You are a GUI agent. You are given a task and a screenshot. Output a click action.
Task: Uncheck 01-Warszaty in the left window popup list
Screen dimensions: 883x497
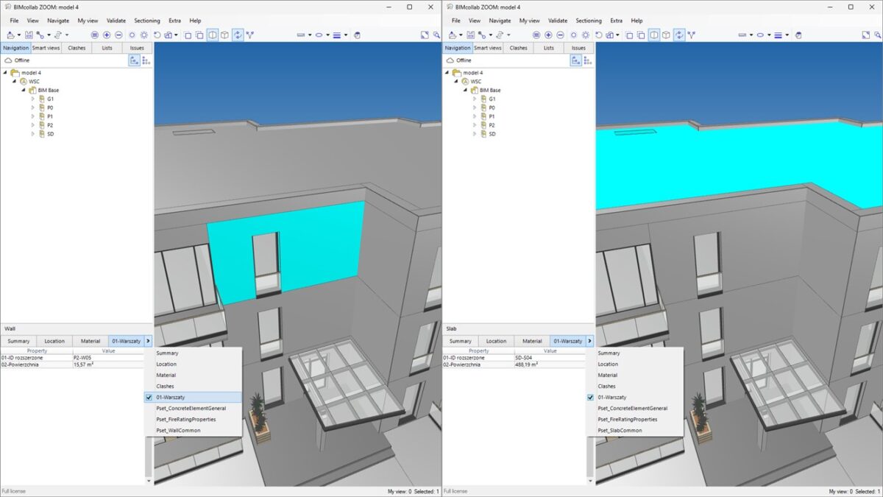[x=149, y=397]
